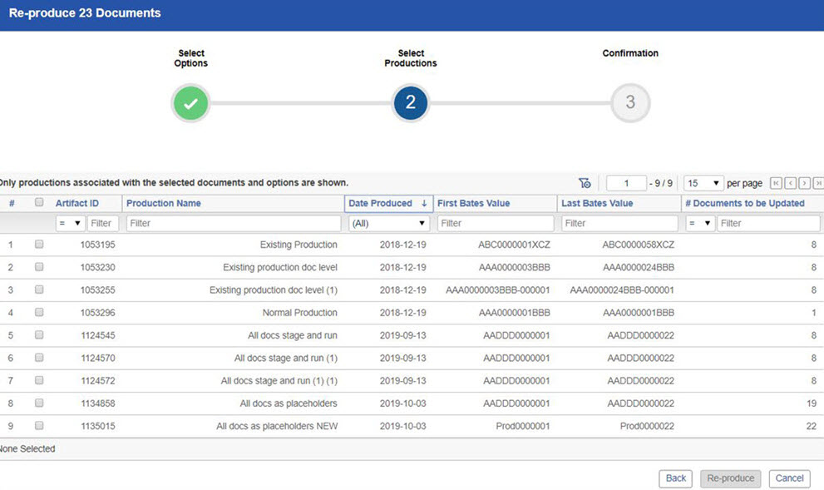824x490 pixels.
Task: Select the Existing Production name cell
Action: [x=299, y=245]
